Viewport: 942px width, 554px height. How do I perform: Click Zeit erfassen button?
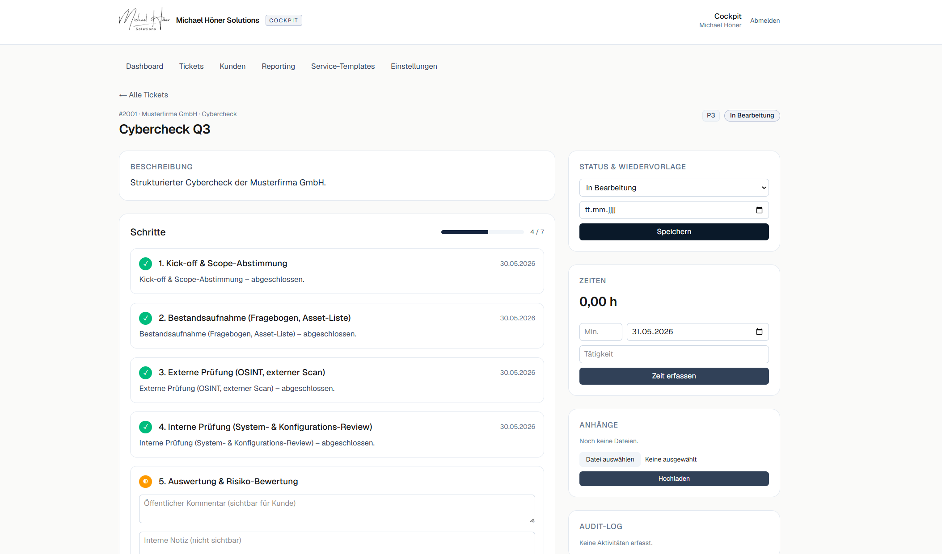674,376
